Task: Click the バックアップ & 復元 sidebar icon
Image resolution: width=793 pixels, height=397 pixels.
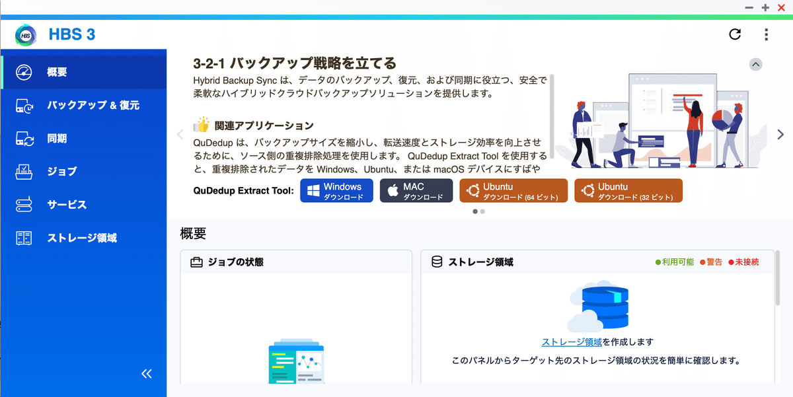Action: click(24, 105)
